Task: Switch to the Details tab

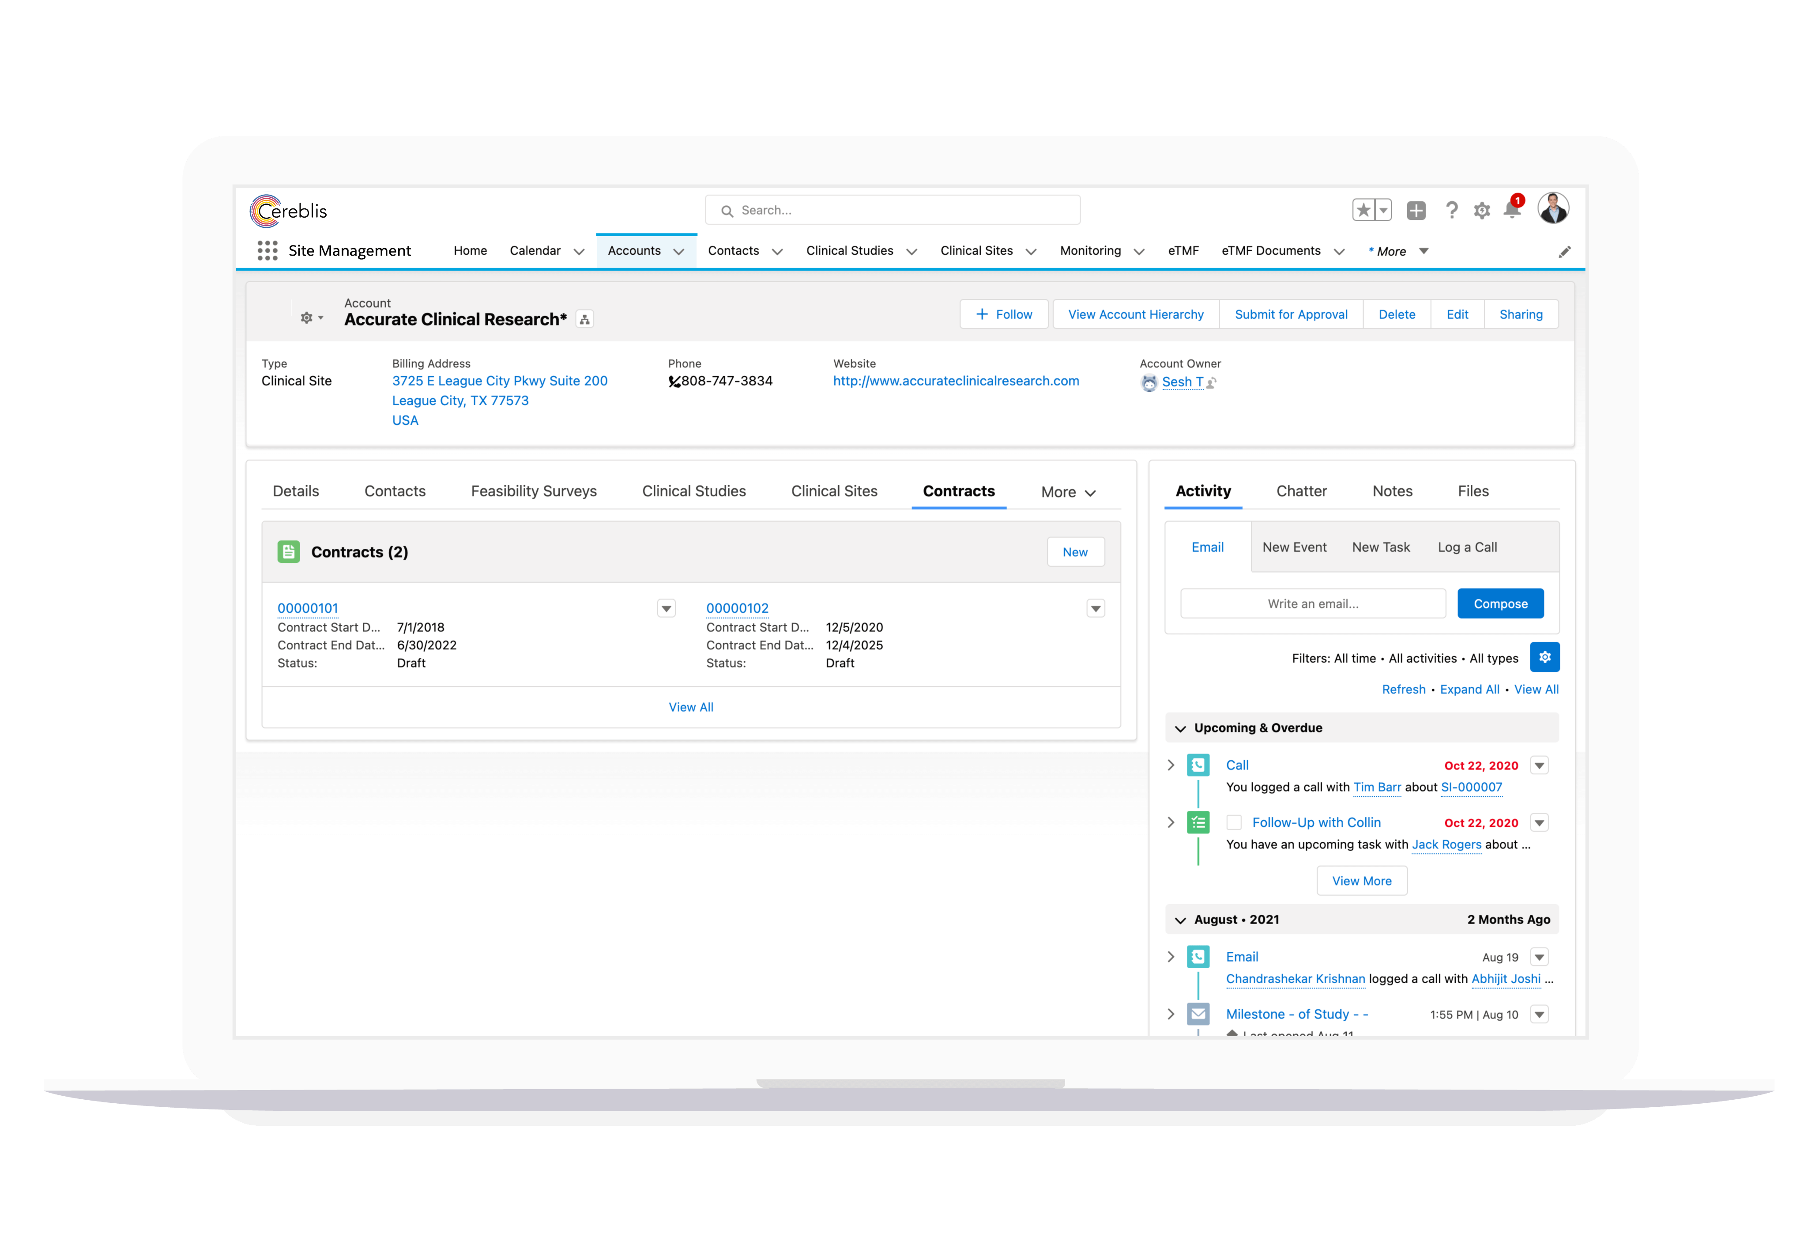Action: (296, 491)
